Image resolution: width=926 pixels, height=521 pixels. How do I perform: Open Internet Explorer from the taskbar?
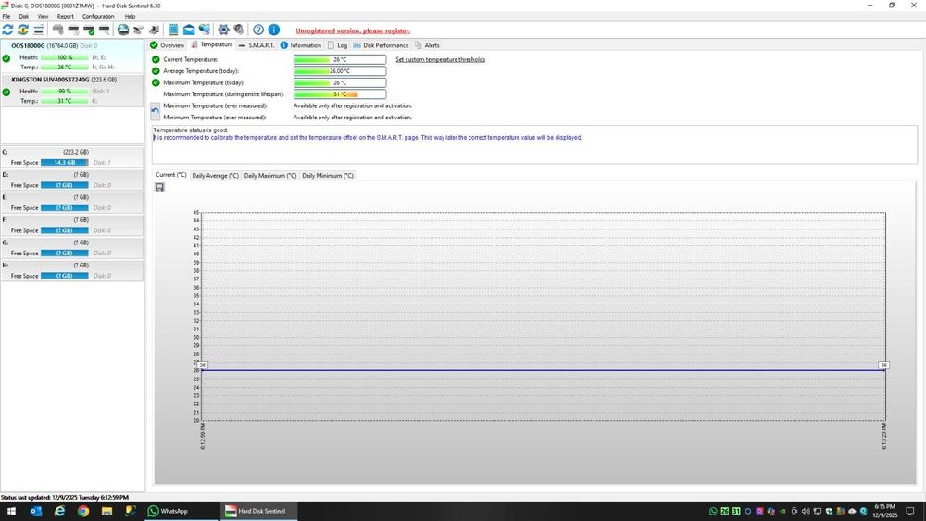[x=59, y=511]
